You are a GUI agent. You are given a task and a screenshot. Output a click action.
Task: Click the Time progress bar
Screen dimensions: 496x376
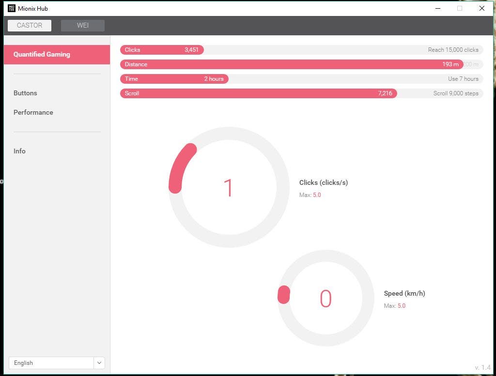pos(174,79)
